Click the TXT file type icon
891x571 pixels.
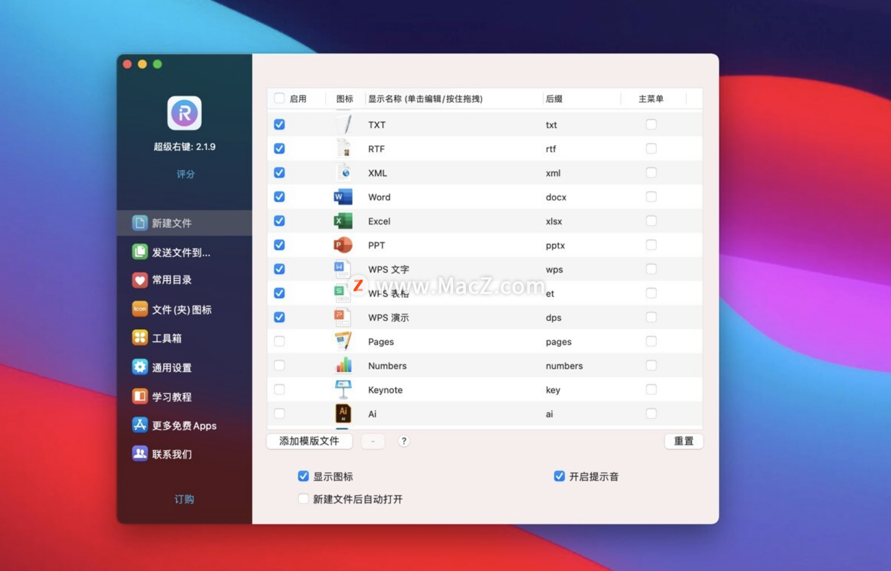pos(344,124)
